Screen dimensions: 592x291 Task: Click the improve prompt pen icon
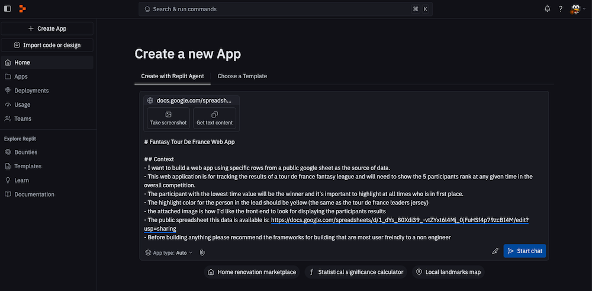pos(495,251)
